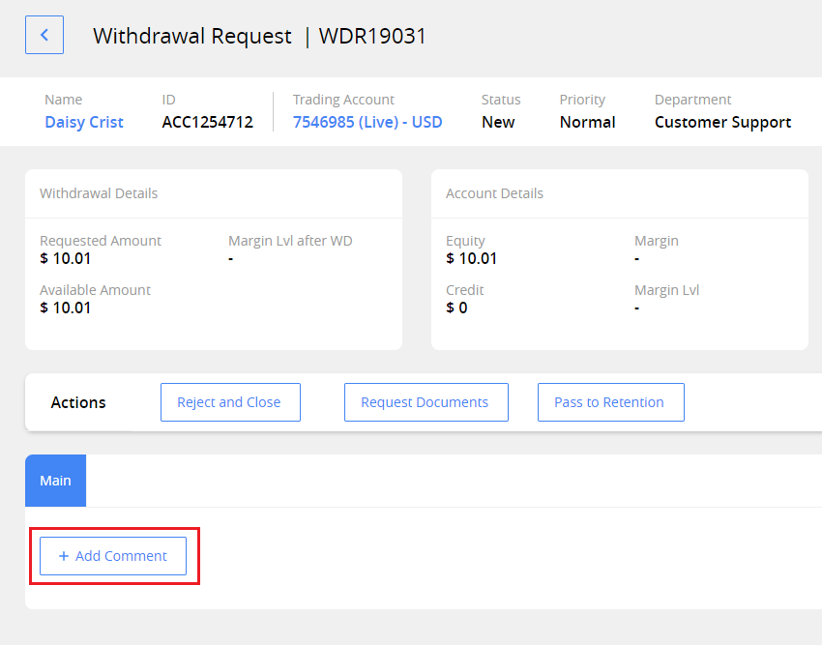Click the back arrow navigation icon

pos(44,35)
